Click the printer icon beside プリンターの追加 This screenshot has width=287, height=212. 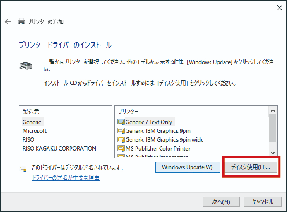click(x=21, y=22)
